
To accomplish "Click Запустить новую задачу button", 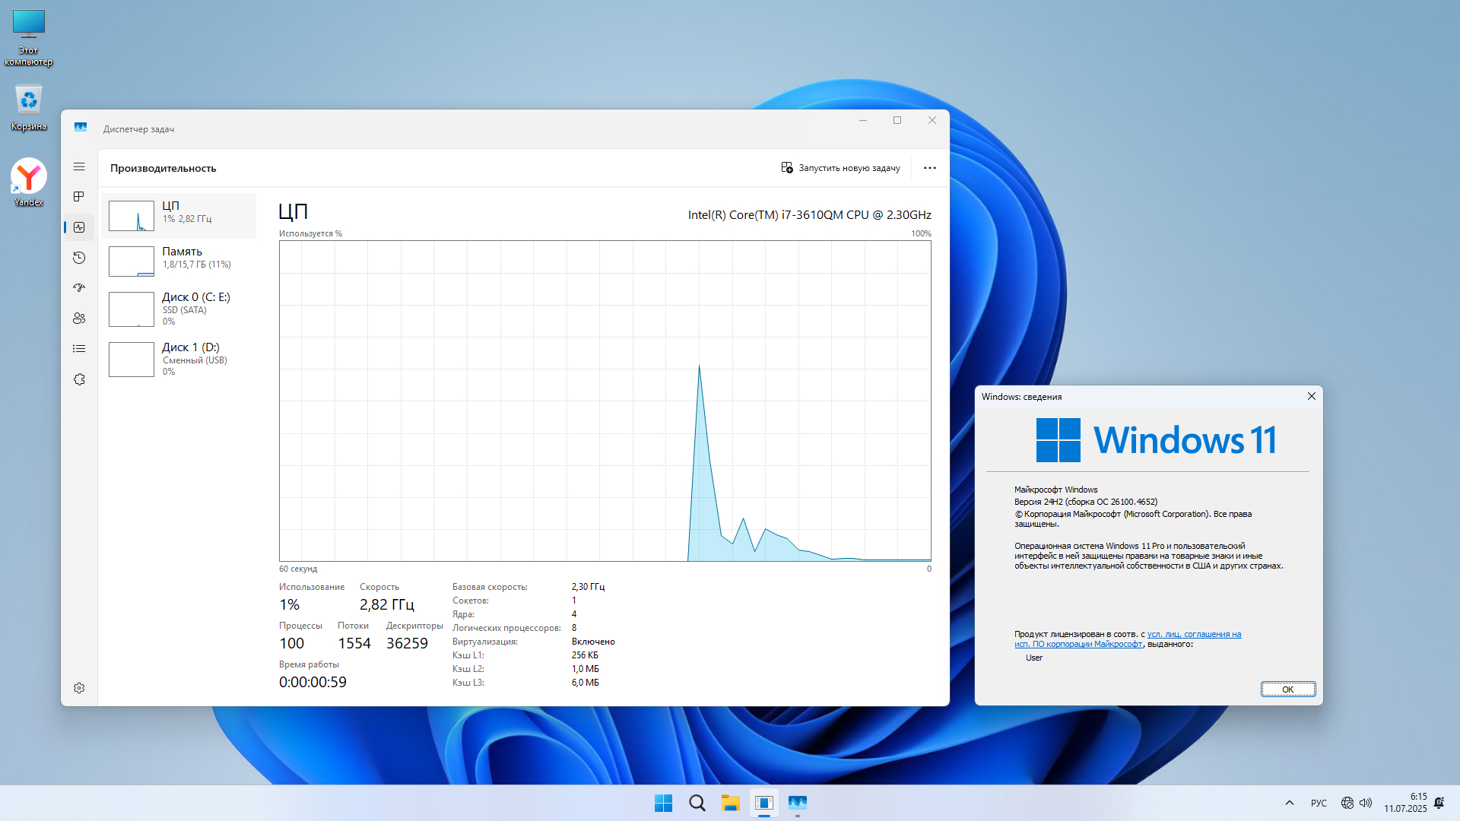I will coord(840,168).
